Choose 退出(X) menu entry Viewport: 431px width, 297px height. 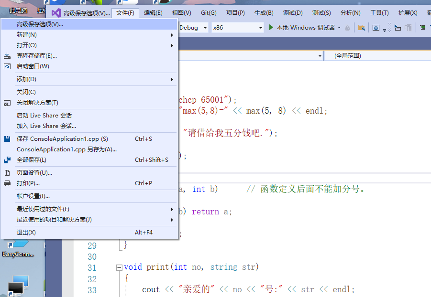pyautogui.click(x=89, y=233)
